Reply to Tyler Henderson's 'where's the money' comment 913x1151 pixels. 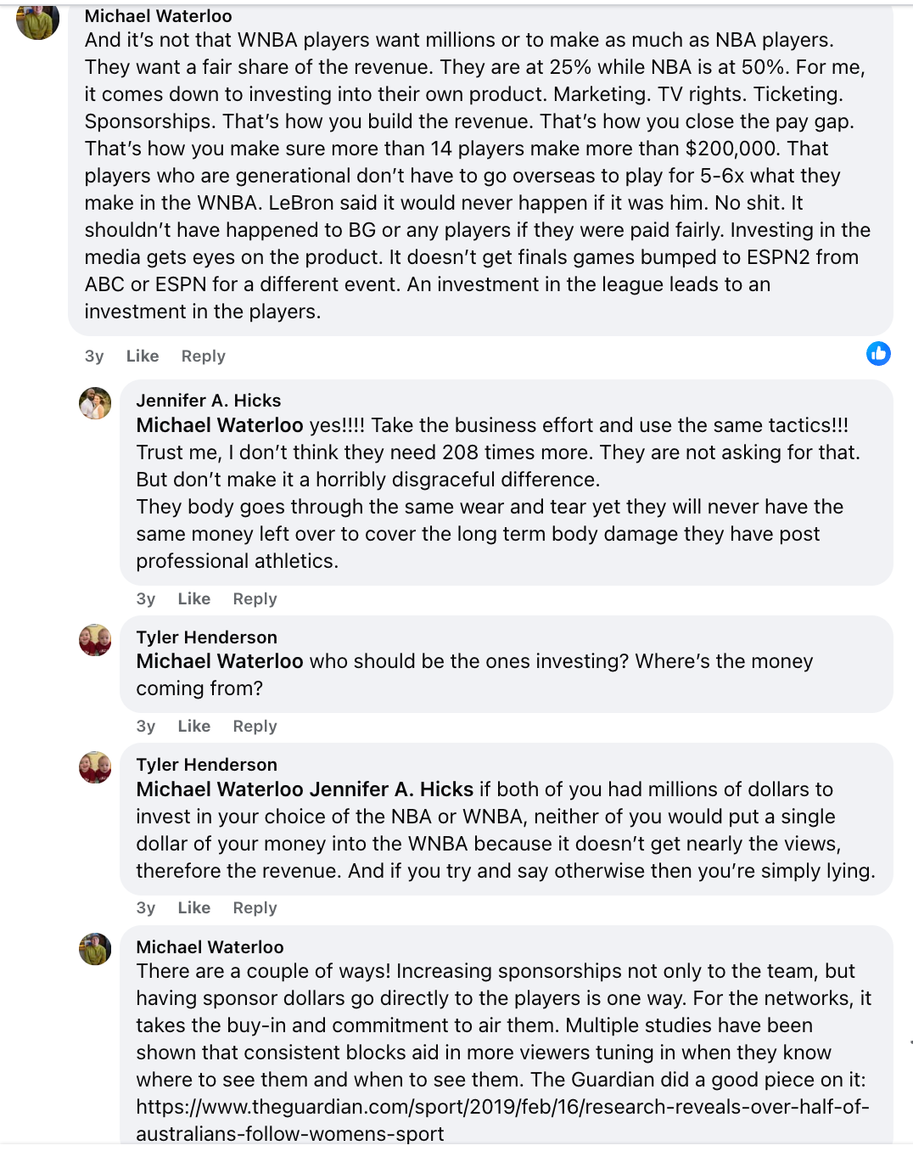255,727
